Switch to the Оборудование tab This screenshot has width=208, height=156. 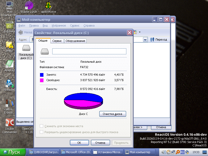coord(75,41)
